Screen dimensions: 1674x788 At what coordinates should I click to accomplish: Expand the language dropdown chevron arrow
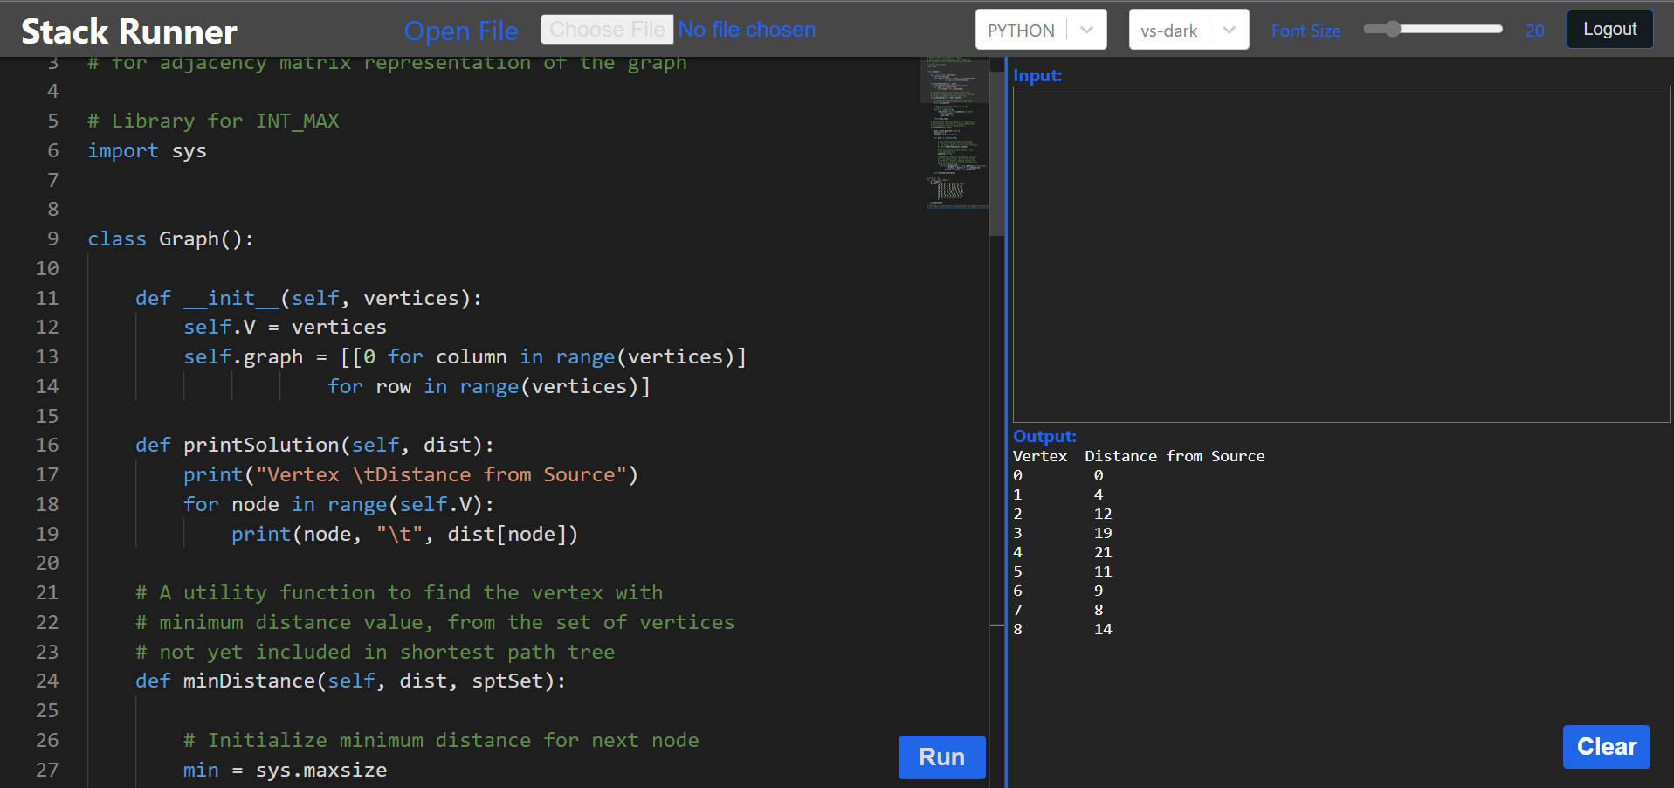(1086, 30)
